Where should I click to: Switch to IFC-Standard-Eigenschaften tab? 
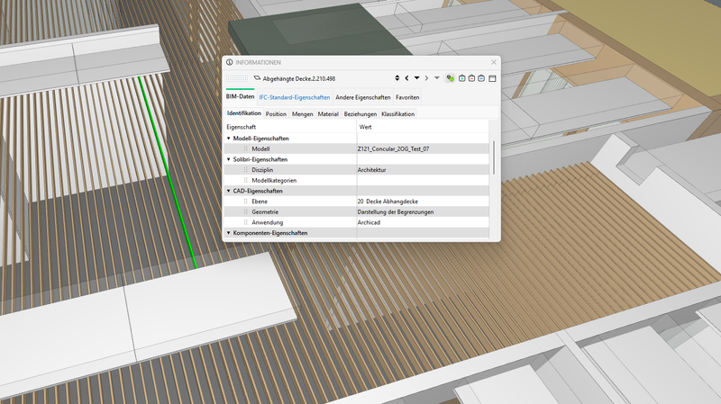click(x=294, y=96)
